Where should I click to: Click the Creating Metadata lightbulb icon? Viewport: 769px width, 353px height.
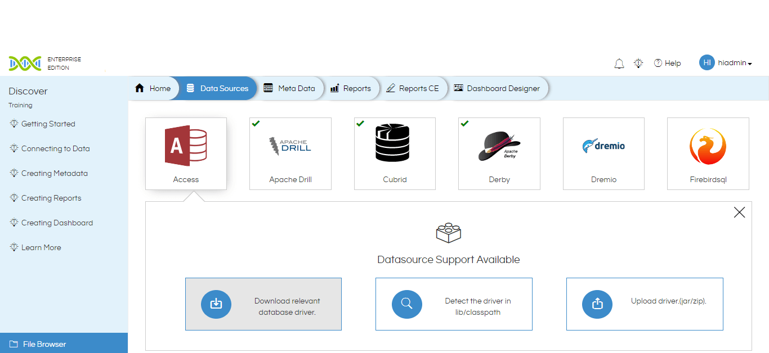point(14,173)
